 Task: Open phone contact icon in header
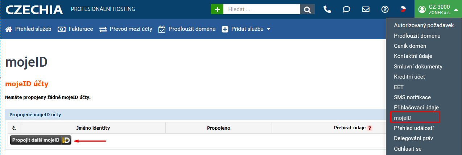pyautogui.click(x=327, y=9)
